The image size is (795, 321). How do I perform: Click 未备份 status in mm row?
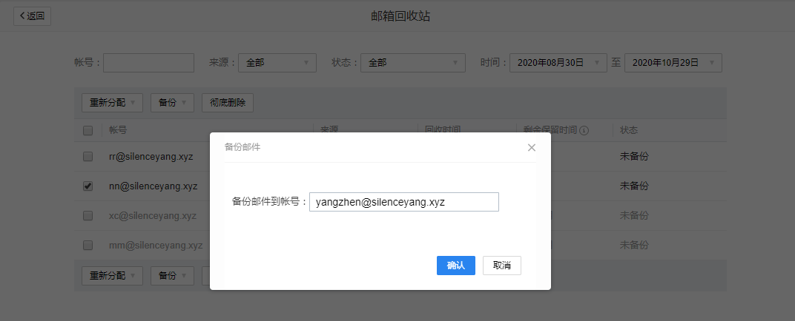[x=634, y=245]
